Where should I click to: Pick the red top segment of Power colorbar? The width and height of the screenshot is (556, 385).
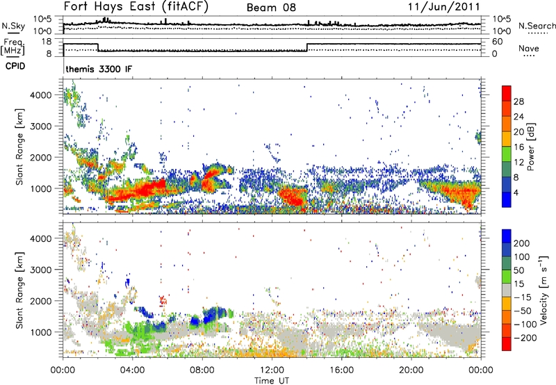(x=507, y=93)
